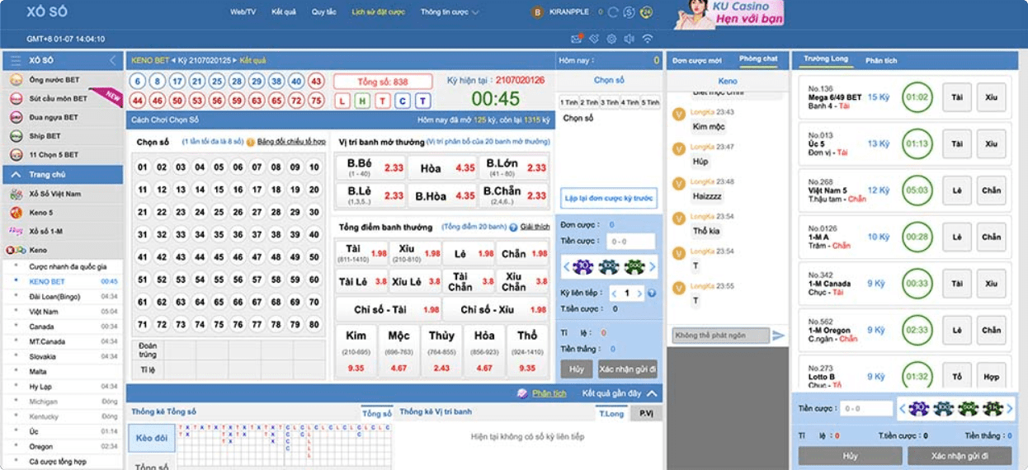Select the red T result filter box

(382, 101)
